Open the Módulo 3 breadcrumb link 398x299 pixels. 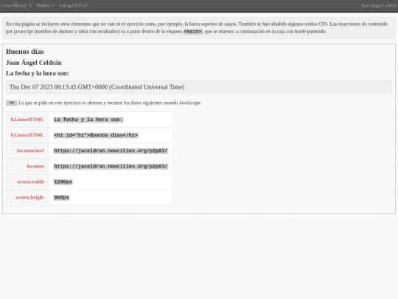coord(45,6)
